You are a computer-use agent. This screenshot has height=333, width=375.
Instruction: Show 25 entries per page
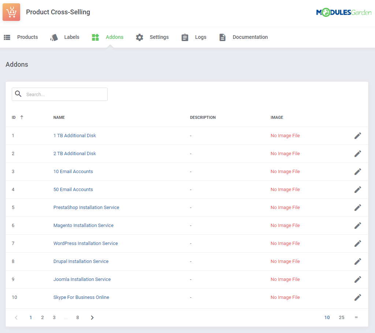pyautogui.click(x=342, y=318)
